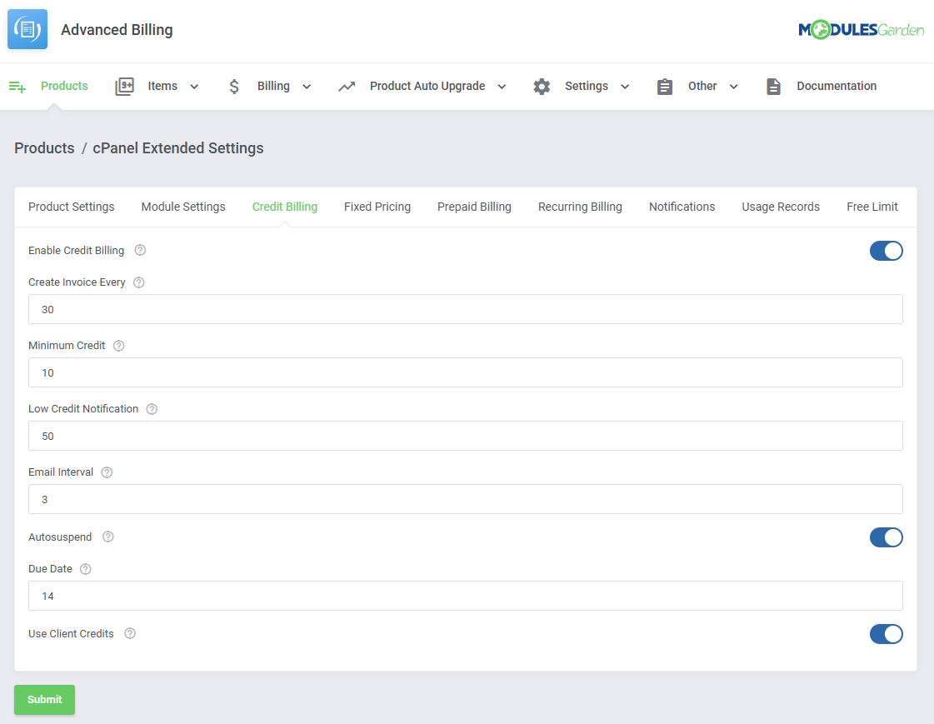The width and height of the screenshot is (934, 724).
Task: Switch to the Notifications tab
Action: [x=682, y=207]
